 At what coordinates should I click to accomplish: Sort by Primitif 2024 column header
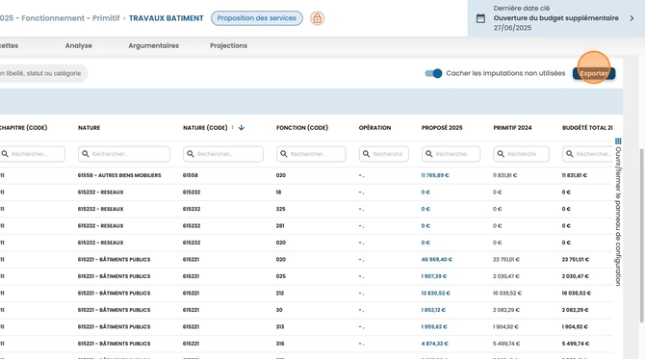click(512, 127)
